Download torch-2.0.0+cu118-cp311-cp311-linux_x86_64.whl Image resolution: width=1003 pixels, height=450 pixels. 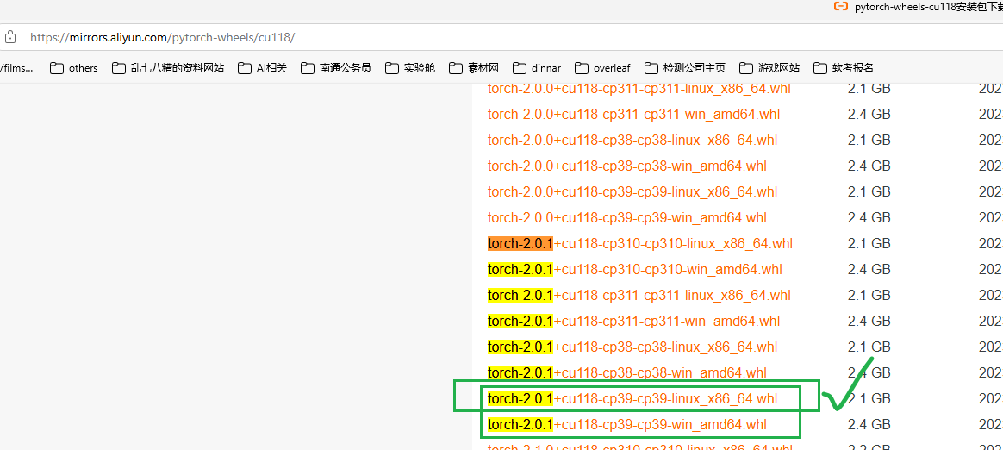click(x=639, y=88)
